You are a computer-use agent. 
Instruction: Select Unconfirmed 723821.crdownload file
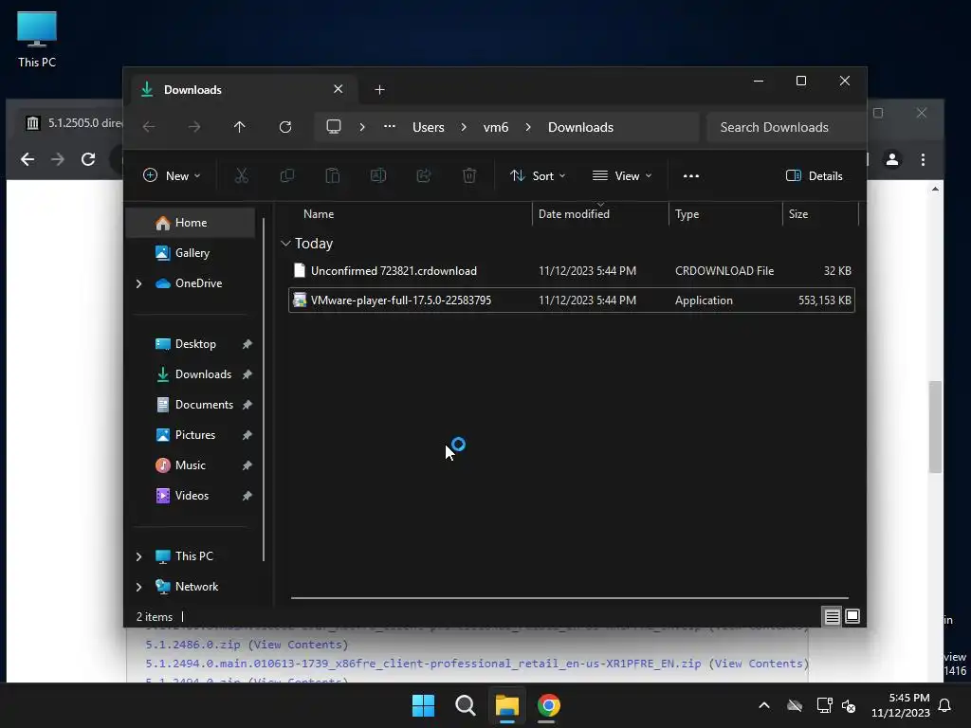[572, 271]
